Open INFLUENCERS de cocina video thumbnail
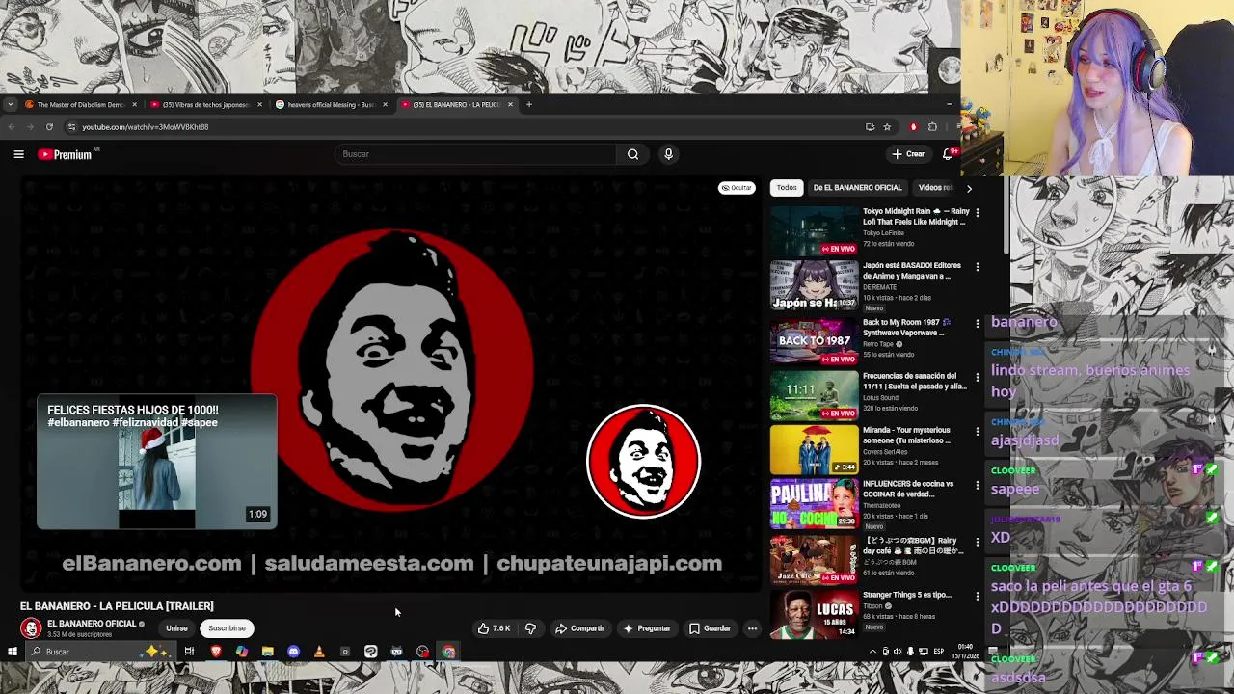1234x694 pixels. coord(814,505)
